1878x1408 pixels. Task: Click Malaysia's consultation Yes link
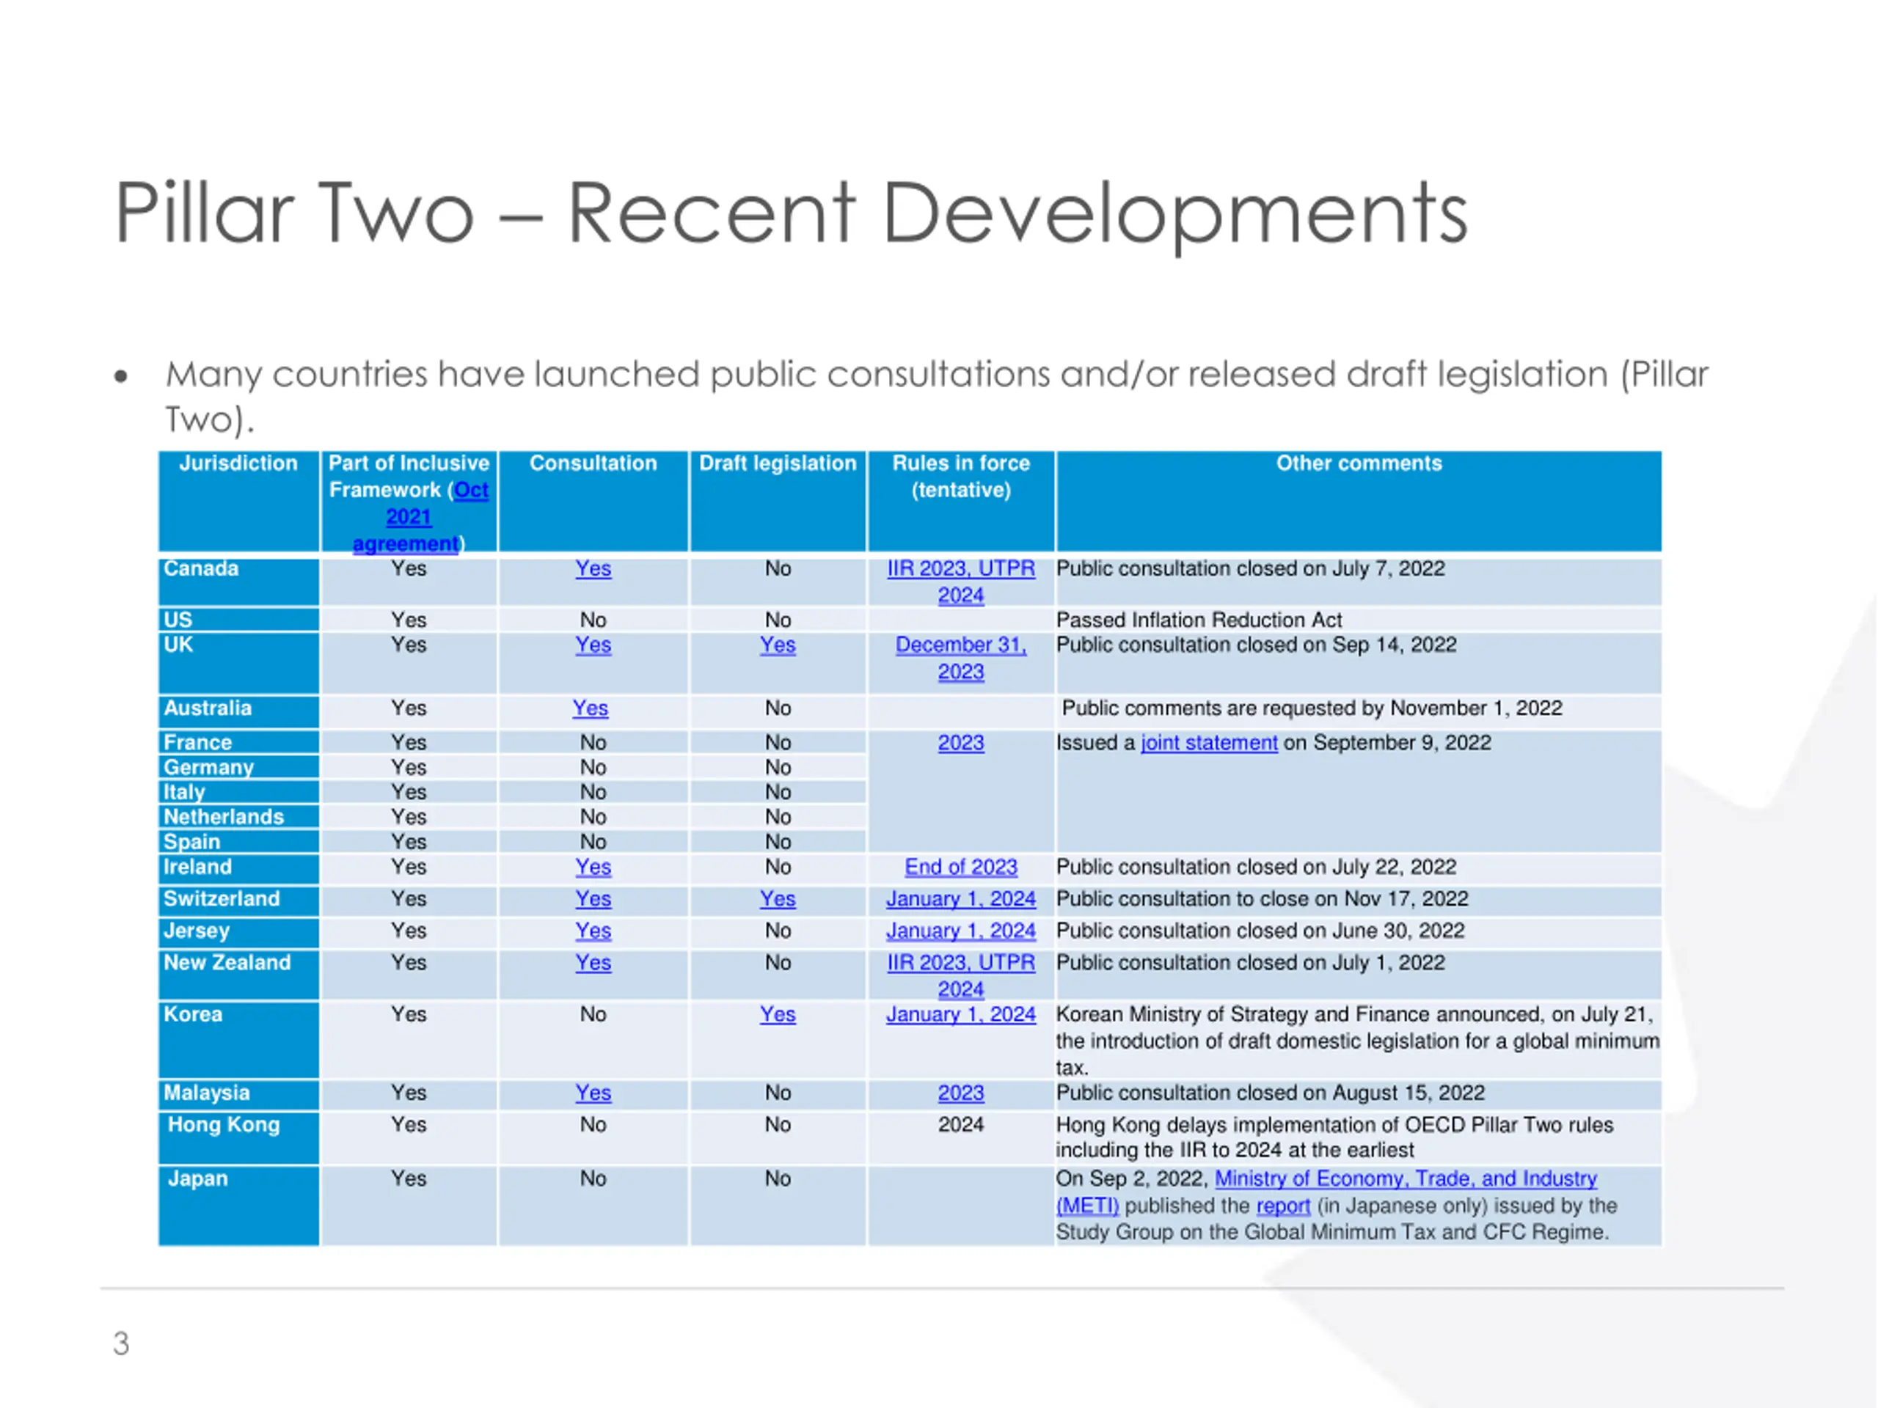[593, 1093]
